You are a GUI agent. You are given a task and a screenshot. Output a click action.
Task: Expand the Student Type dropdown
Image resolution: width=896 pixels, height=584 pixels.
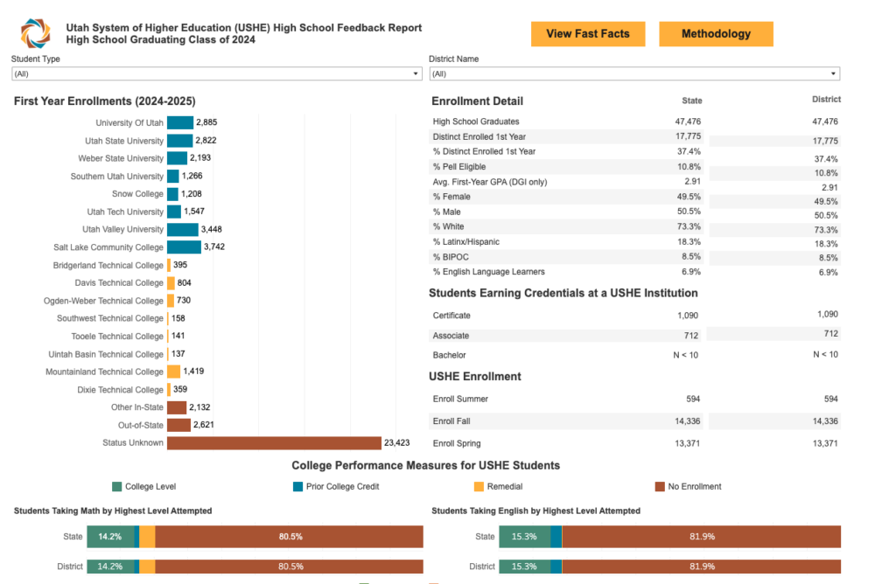[216, 74]
